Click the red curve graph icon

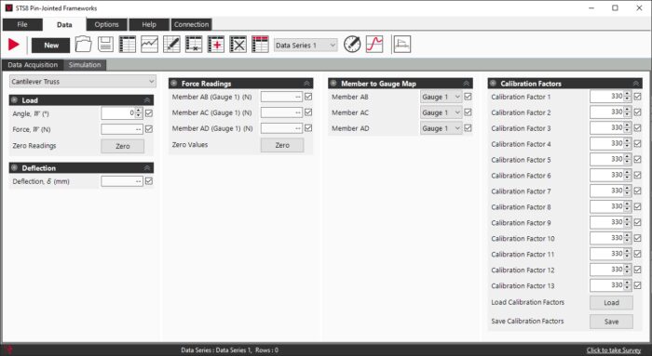coord(374,44)
